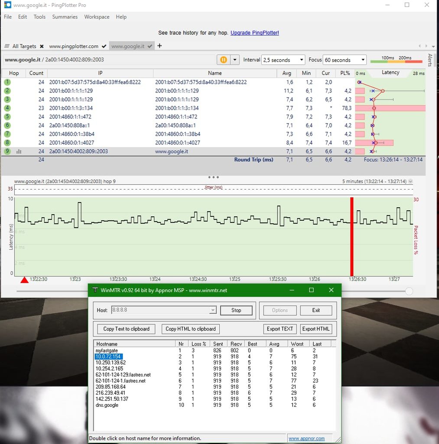Open the 5 minutes time range dropdown

tap(410, 181)
